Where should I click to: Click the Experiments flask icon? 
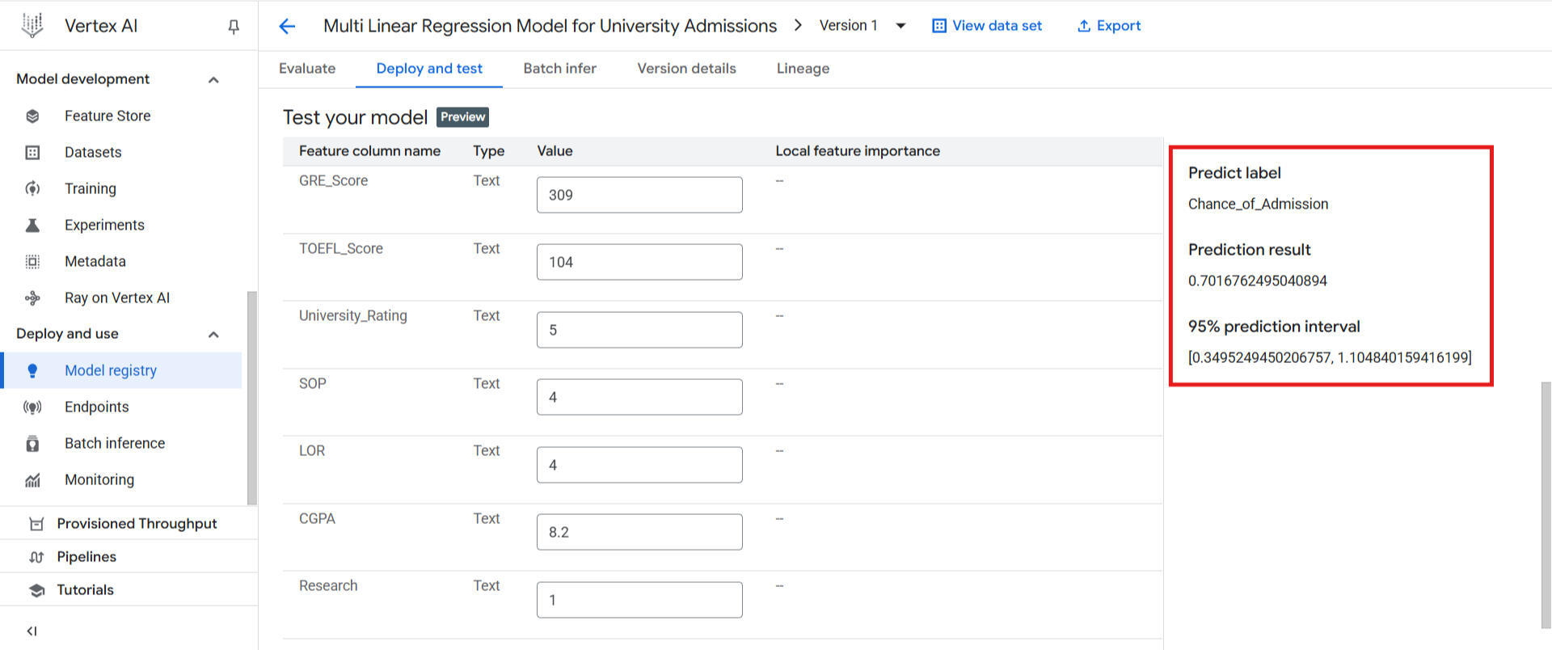coord(32,226)
